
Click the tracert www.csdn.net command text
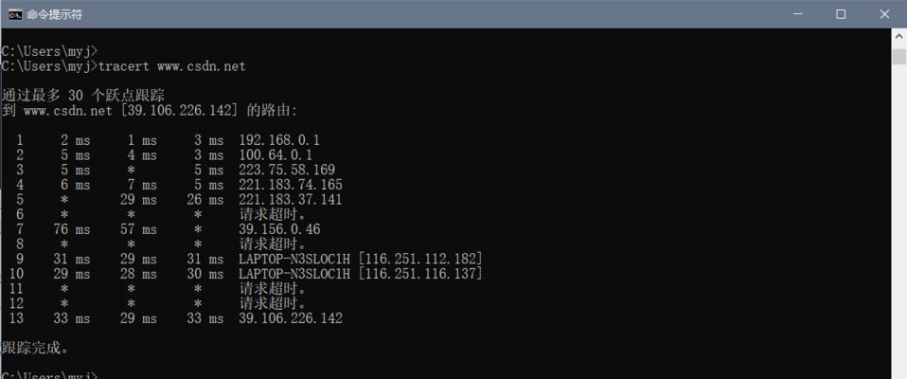[x=172, y=66]
